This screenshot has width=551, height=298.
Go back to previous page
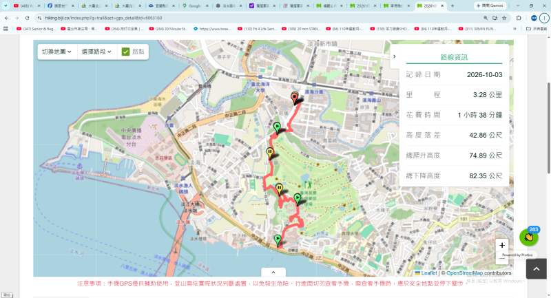point(7,18)
